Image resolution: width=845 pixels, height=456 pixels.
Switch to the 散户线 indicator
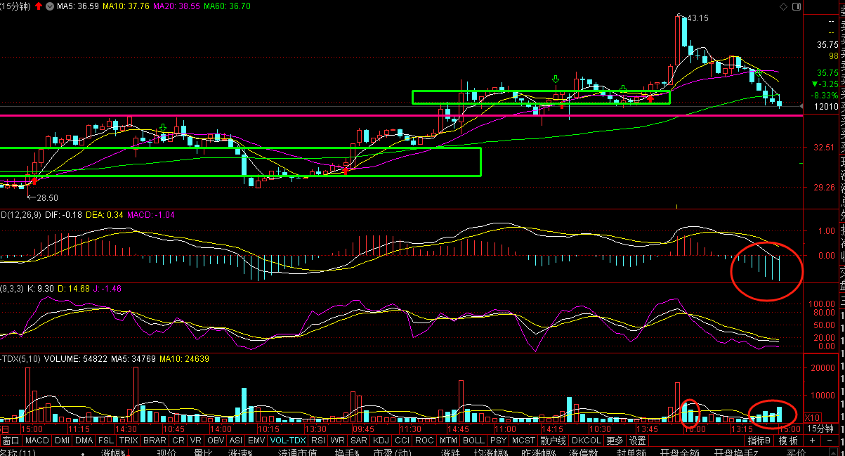pos(553,441)
